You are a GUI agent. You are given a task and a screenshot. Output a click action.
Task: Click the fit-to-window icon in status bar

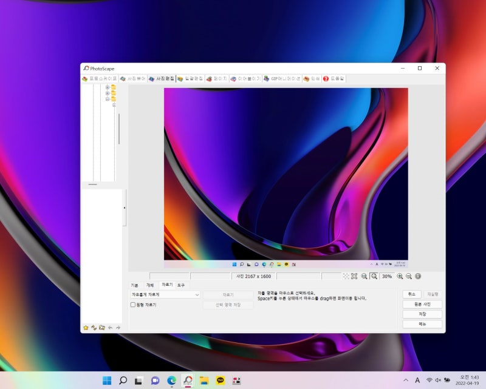pos(354,276)
